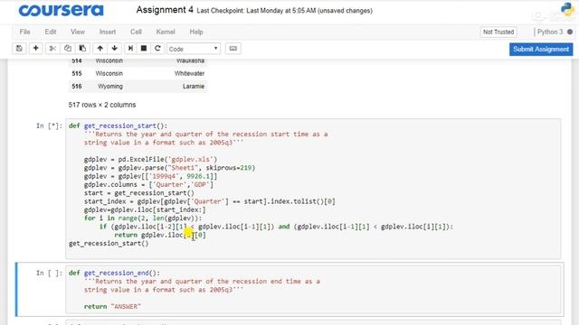Click the In [ ] prompt of selected cell
579x325 pixels.
click(49, 273)
